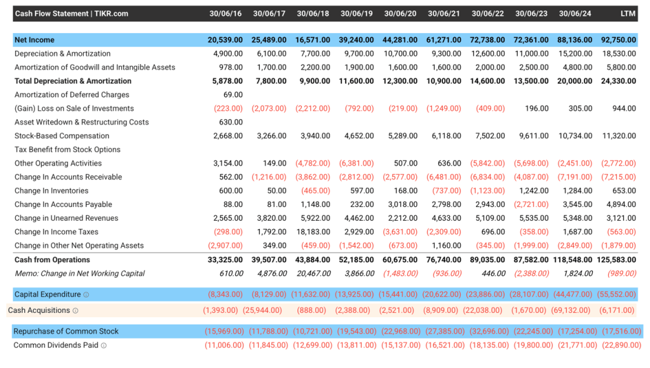The width and height of the screenshot is (650, 368).
Task: Select Amortization of Deferred Charges value 69.00
Action: pyautogui.click(x=233, y=95)
